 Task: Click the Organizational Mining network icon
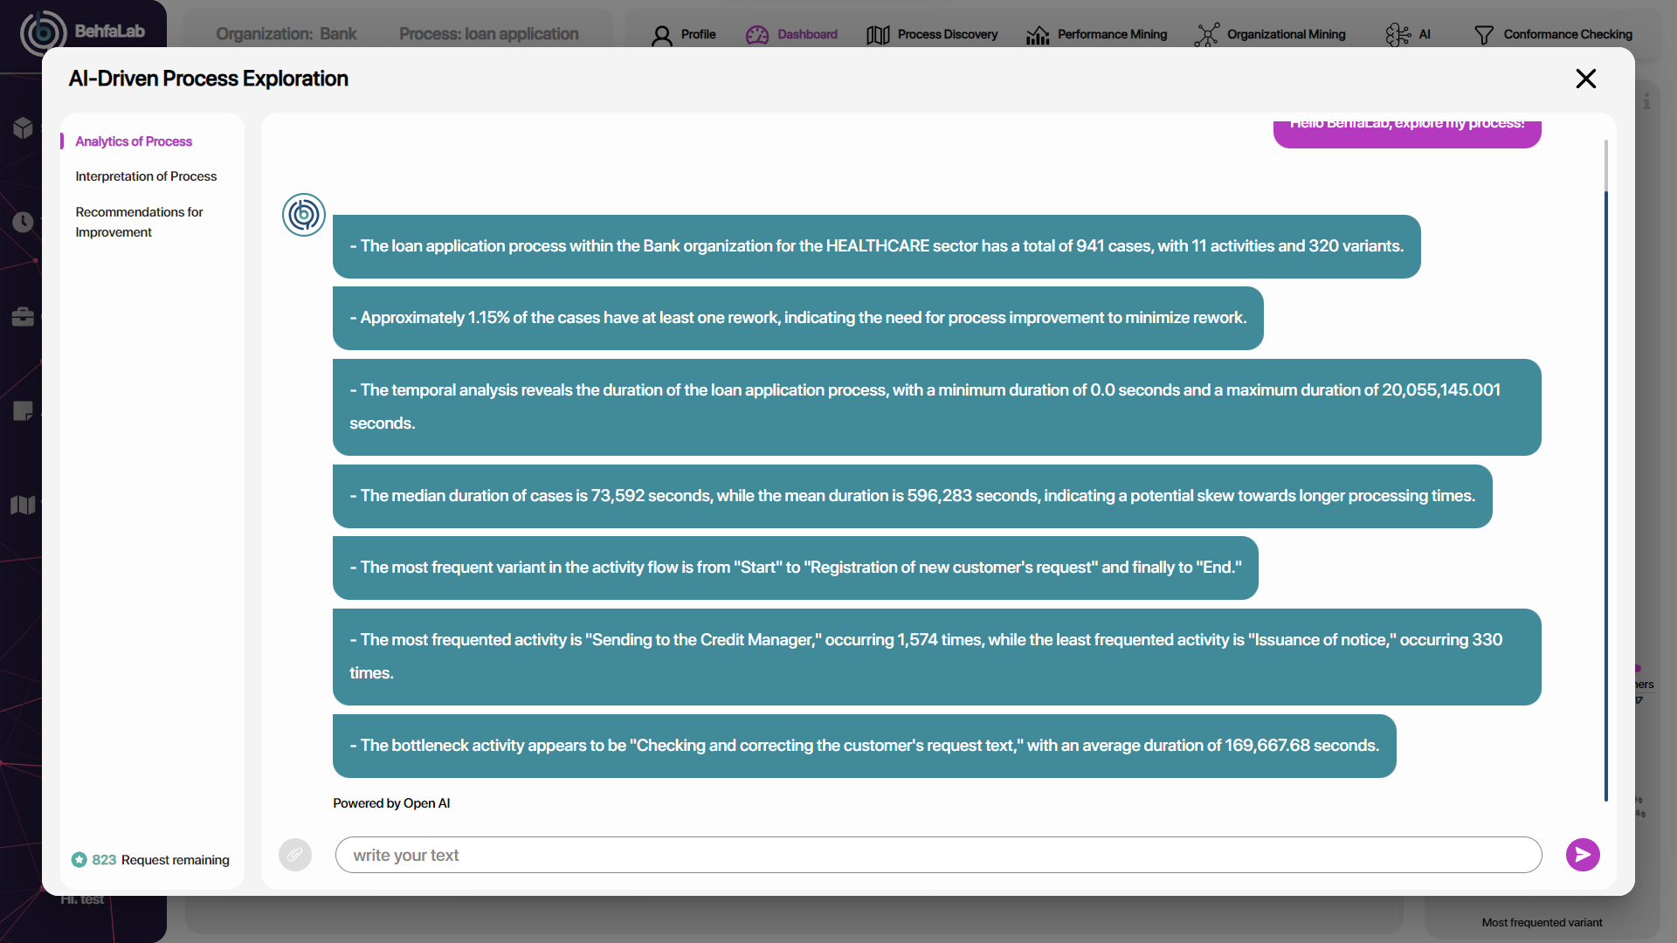click(x=1206, y=35)
